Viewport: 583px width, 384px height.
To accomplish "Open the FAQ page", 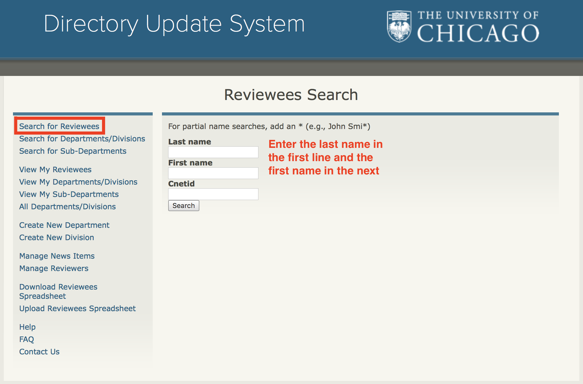I will click(x=26, y=339).
